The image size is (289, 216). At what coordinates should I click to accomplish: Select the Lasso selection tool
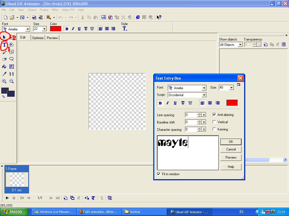(x=11, y=59)
